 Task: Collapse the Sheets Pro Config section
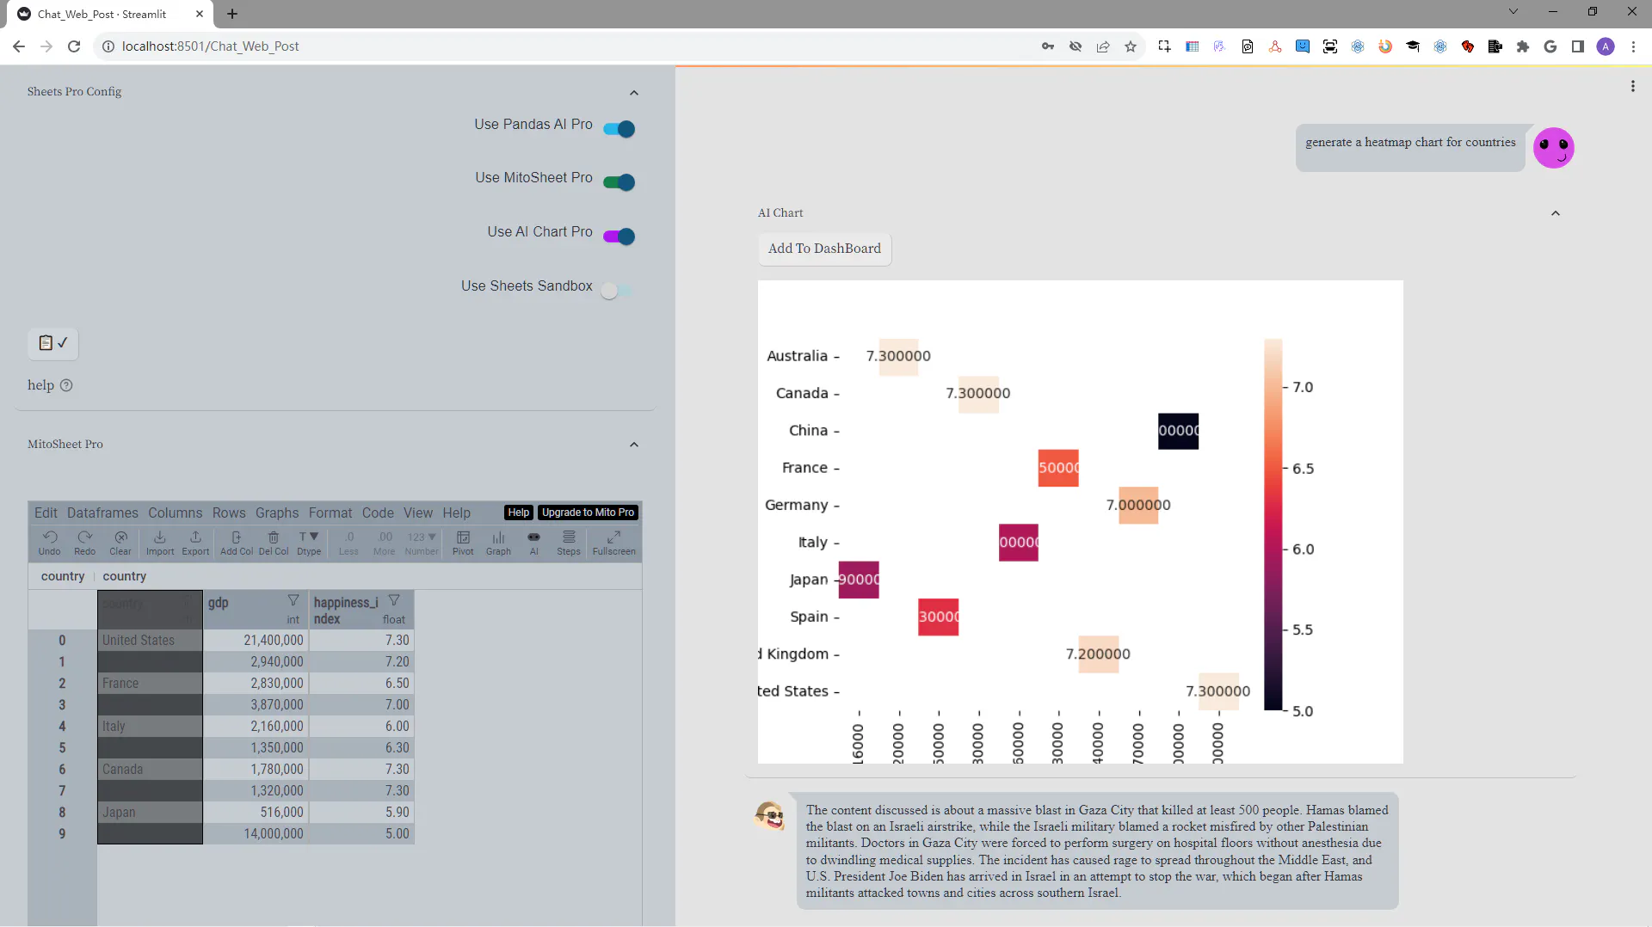click(634, 92)
